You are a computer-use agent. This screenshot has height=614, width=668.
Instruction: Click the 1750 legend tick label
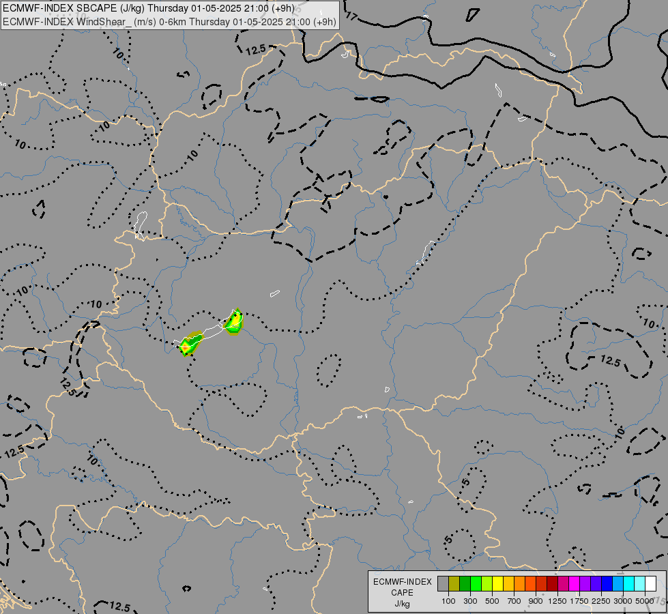coord(579,601)
